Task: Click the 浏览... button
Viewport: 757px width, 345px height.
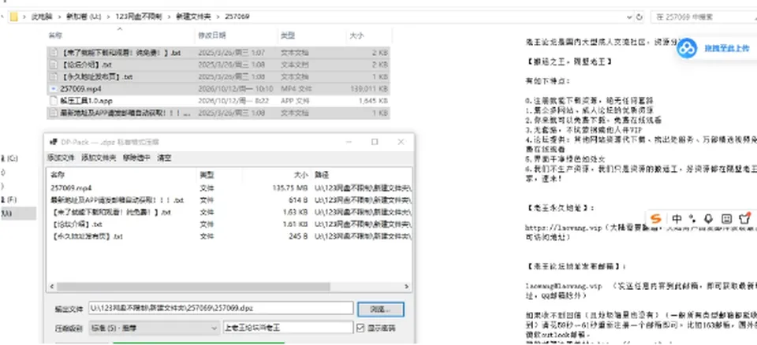Action: 380,310
